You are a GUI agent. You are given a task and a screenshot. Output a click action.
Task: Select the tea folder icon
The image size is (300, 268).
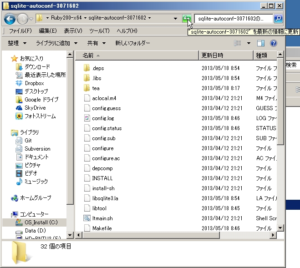coord(86,88)
